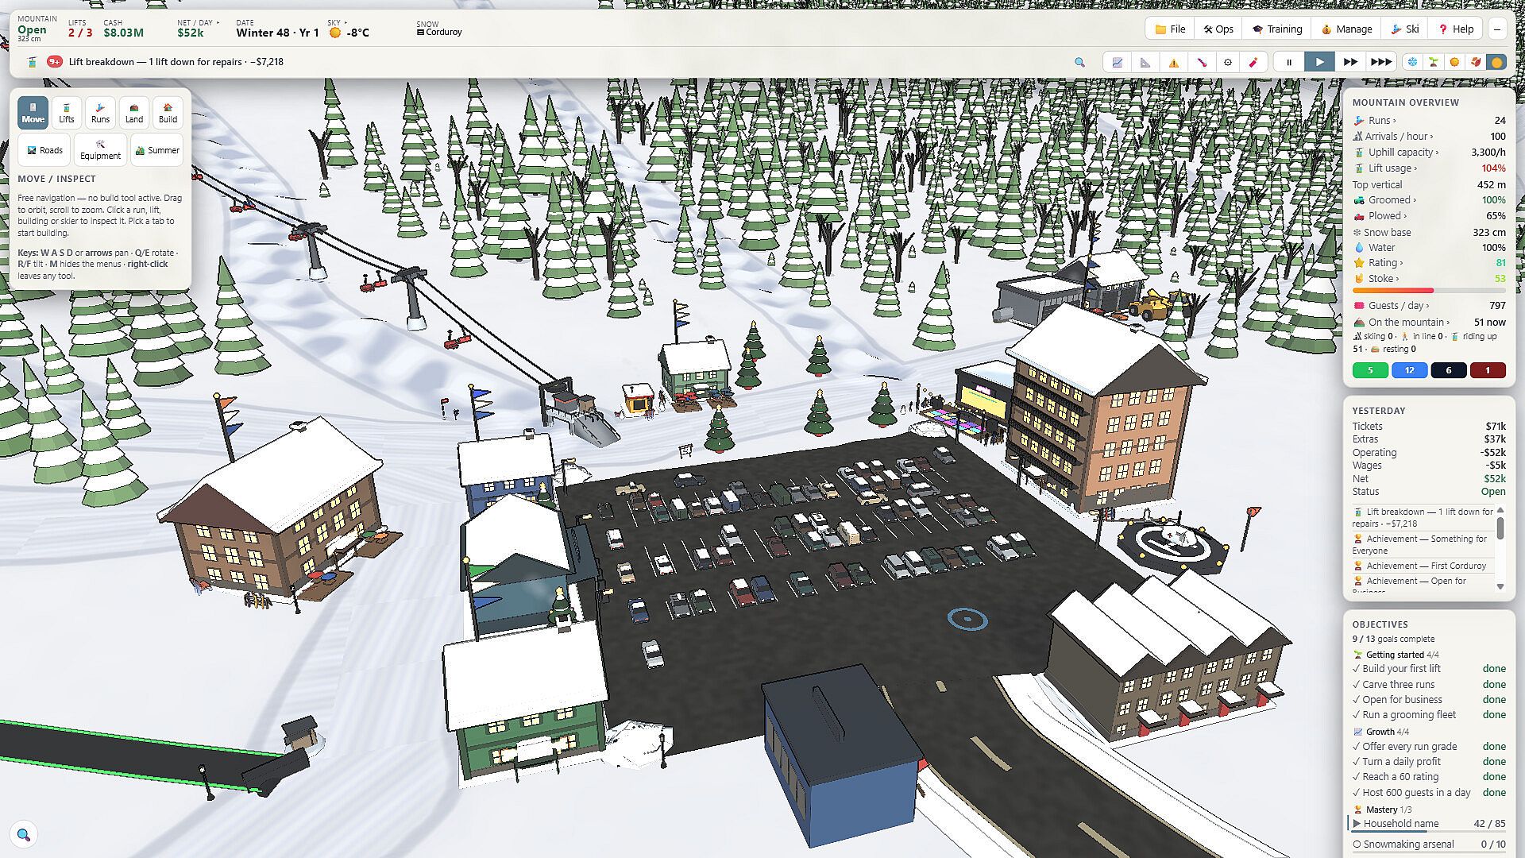Open the Help menu
The image size is (1525, 858).
[x=1456, y=29]
